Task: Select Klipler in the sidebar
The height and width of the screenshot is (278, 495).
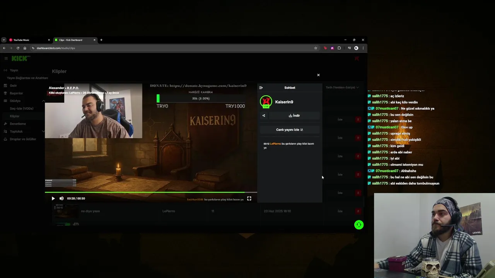Action: tap(15, 116)
